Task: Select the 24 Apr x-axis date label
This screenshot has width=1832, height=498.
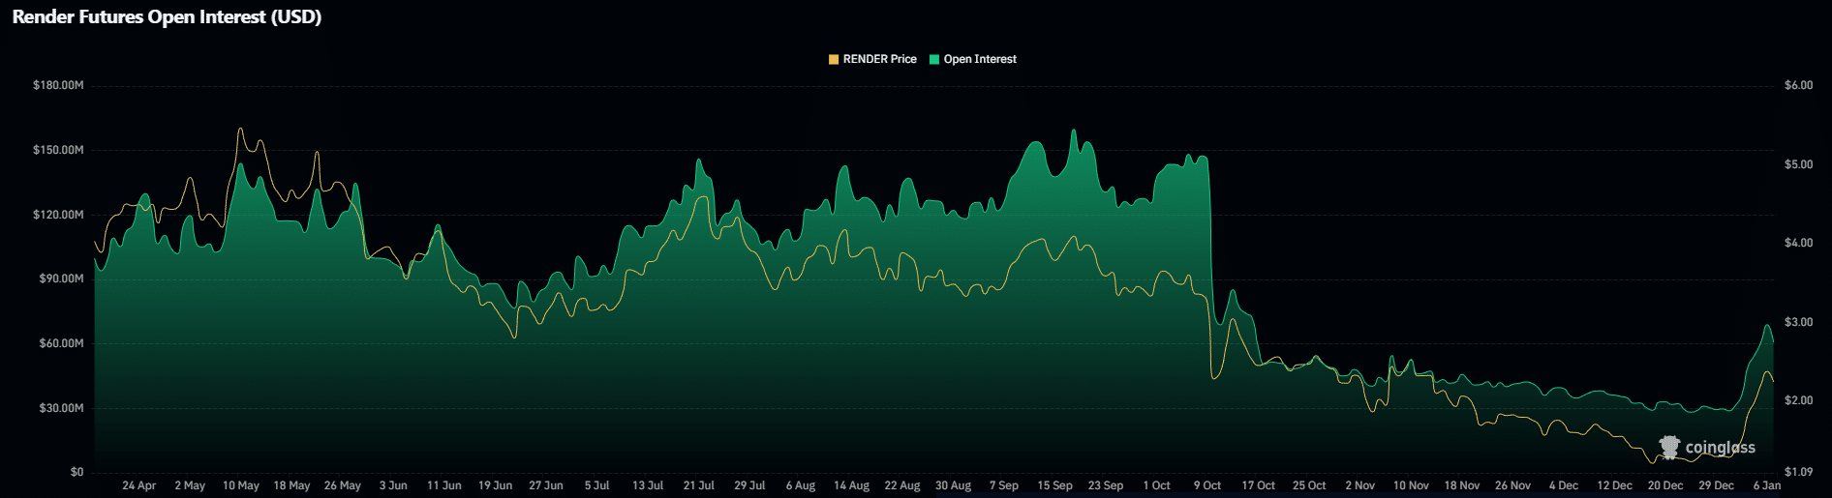Action: pyautogui.click(x=139, y=485)
